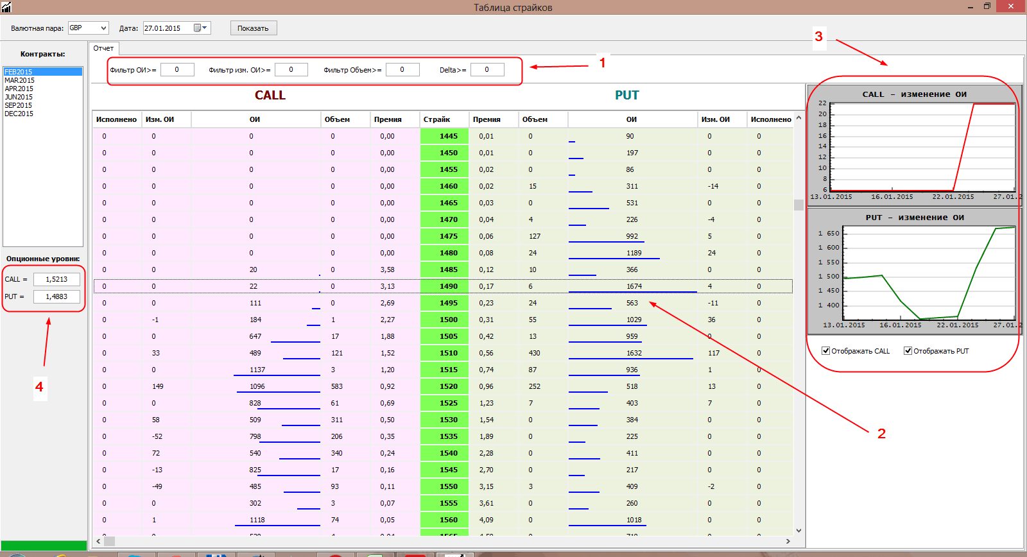Viewport: 1027px width, 557px height.
Task: Click the Фильтр Объем>= input box
Action: point(402,70)
